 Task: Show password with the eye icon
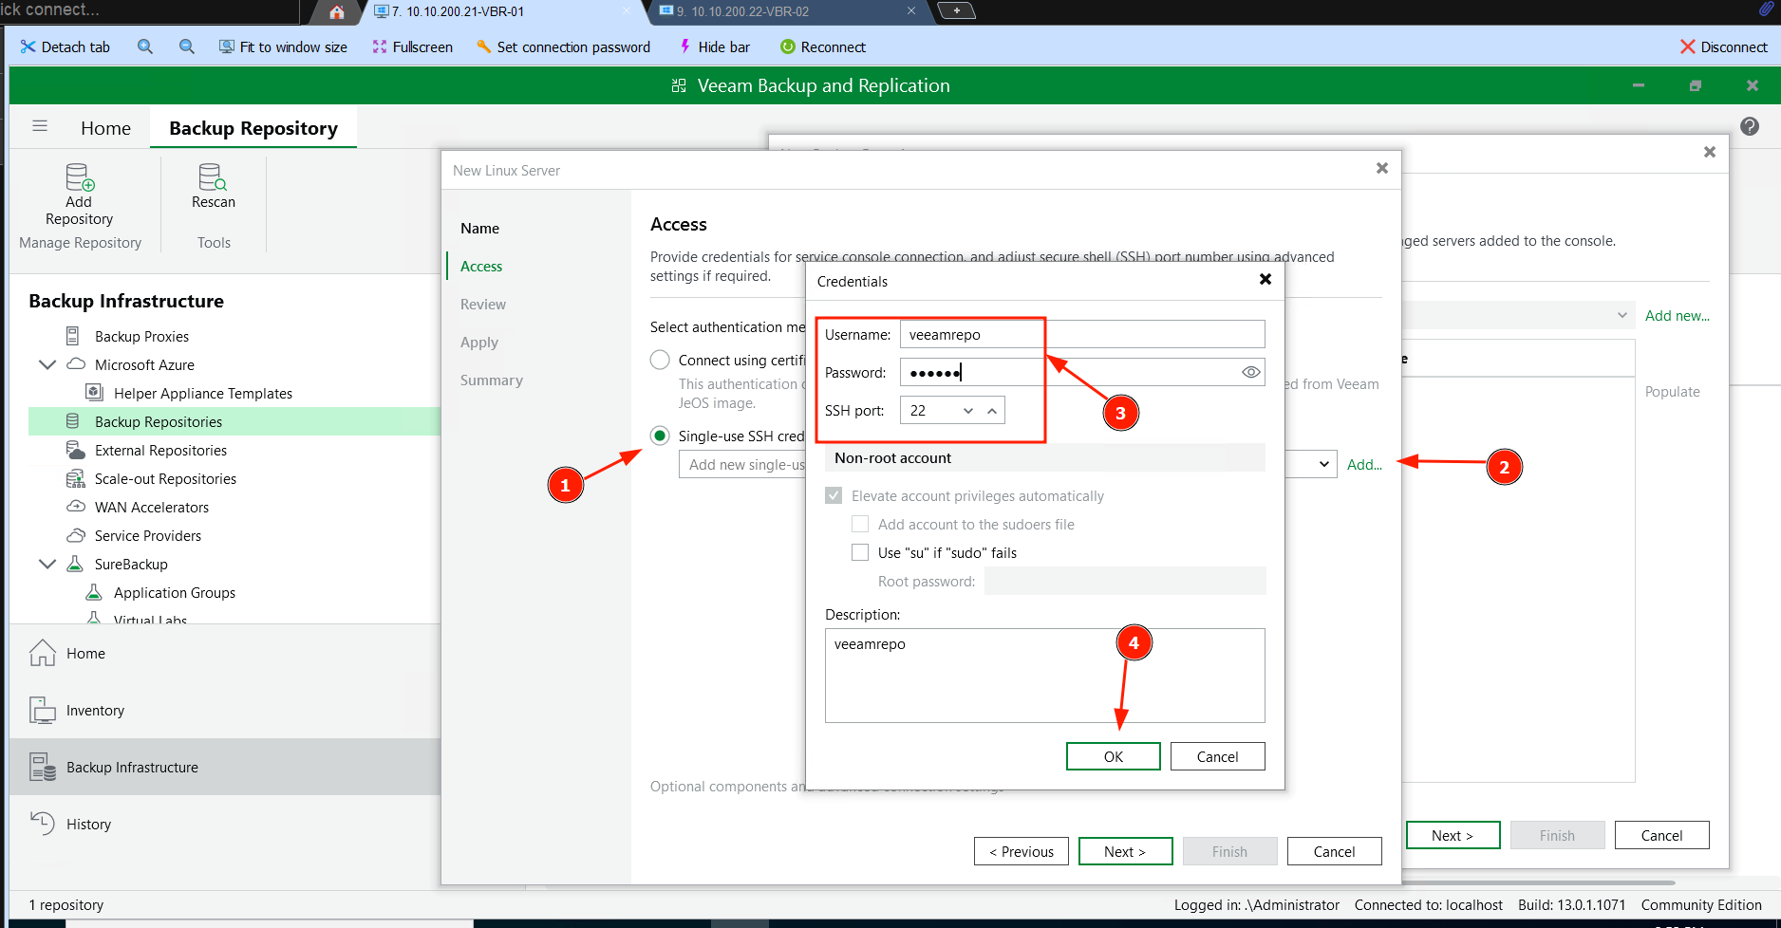(1251, 372)
